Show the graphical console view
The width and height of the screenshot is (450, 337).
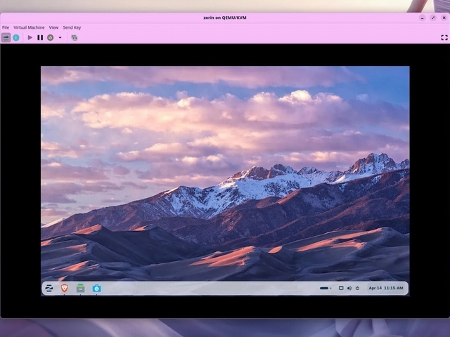6,37
